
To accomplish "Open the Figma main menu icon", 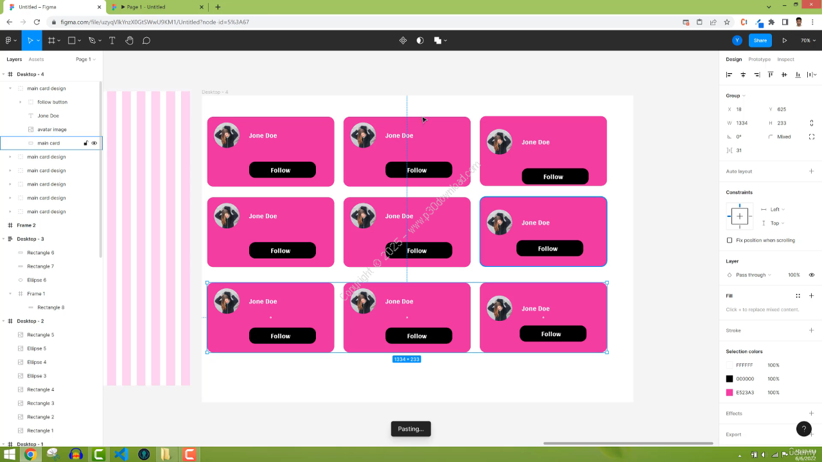I will [x=10, y=40].
